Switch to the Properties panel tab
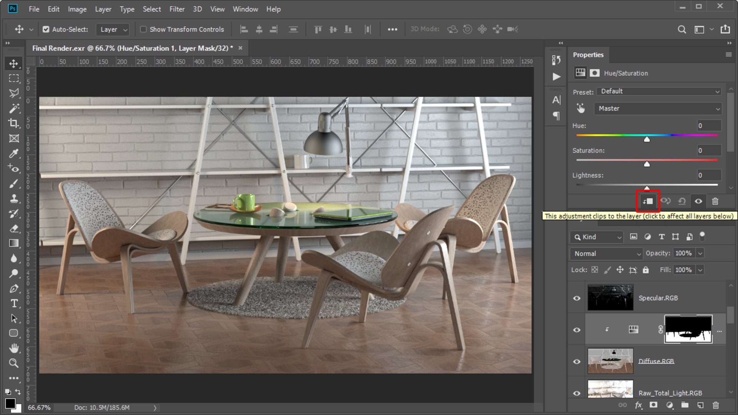This screenshot has height=415, width=738. (588, 55)
